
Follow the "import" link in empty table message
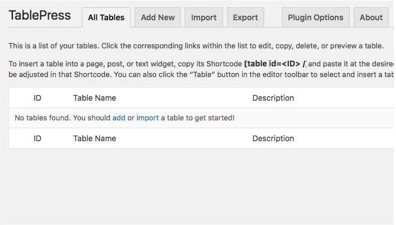click(x=148, y=118)
